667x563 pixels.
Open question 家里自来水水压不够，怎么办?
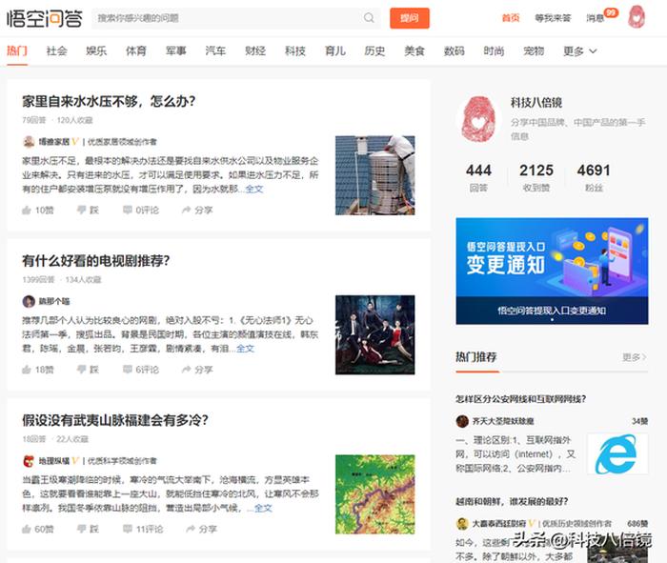[x=109, y=101]
